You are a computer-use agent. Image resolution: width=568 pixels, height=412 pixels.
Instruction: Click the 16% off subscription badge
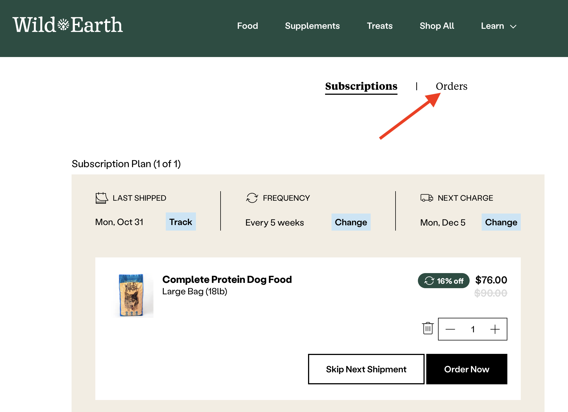click(x=443, y=281)
